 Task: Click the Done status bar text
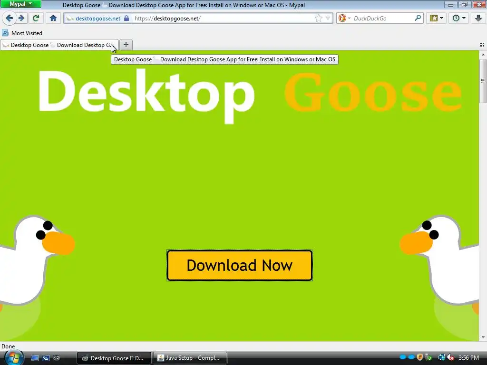coord(8,346)
